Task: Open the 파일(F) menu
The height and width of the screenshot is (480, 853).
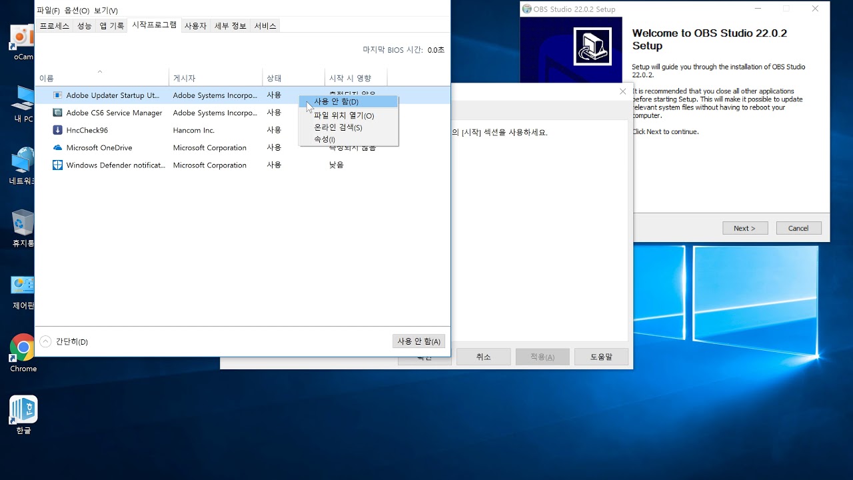Action: point(49,10)
